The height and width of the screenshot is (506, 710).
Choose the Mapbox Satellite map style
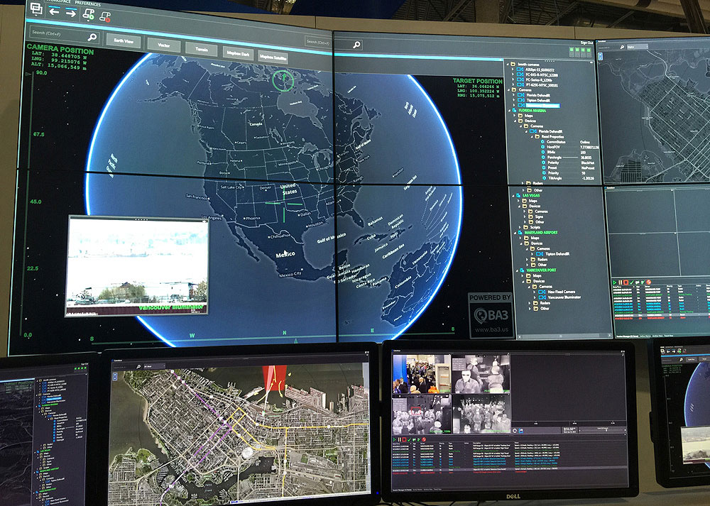click(273, 57)
